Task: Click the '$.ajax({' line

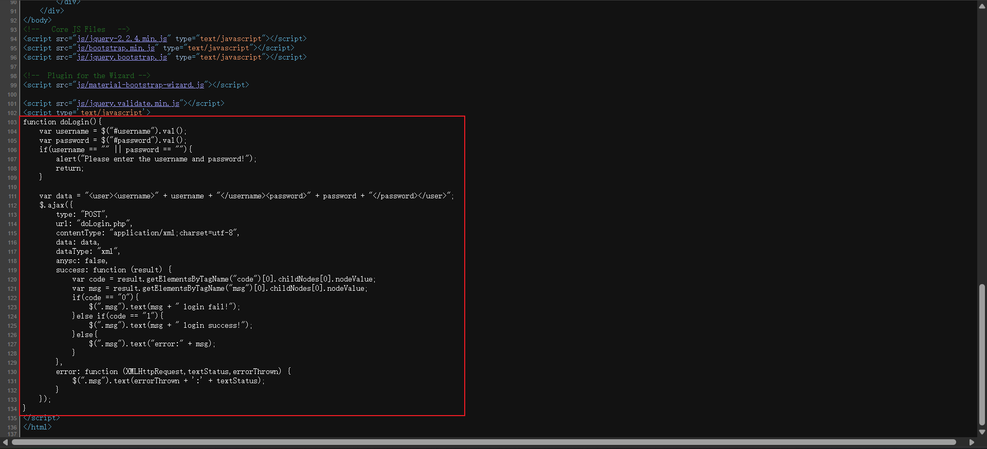Action: click(x=56, y=205)
